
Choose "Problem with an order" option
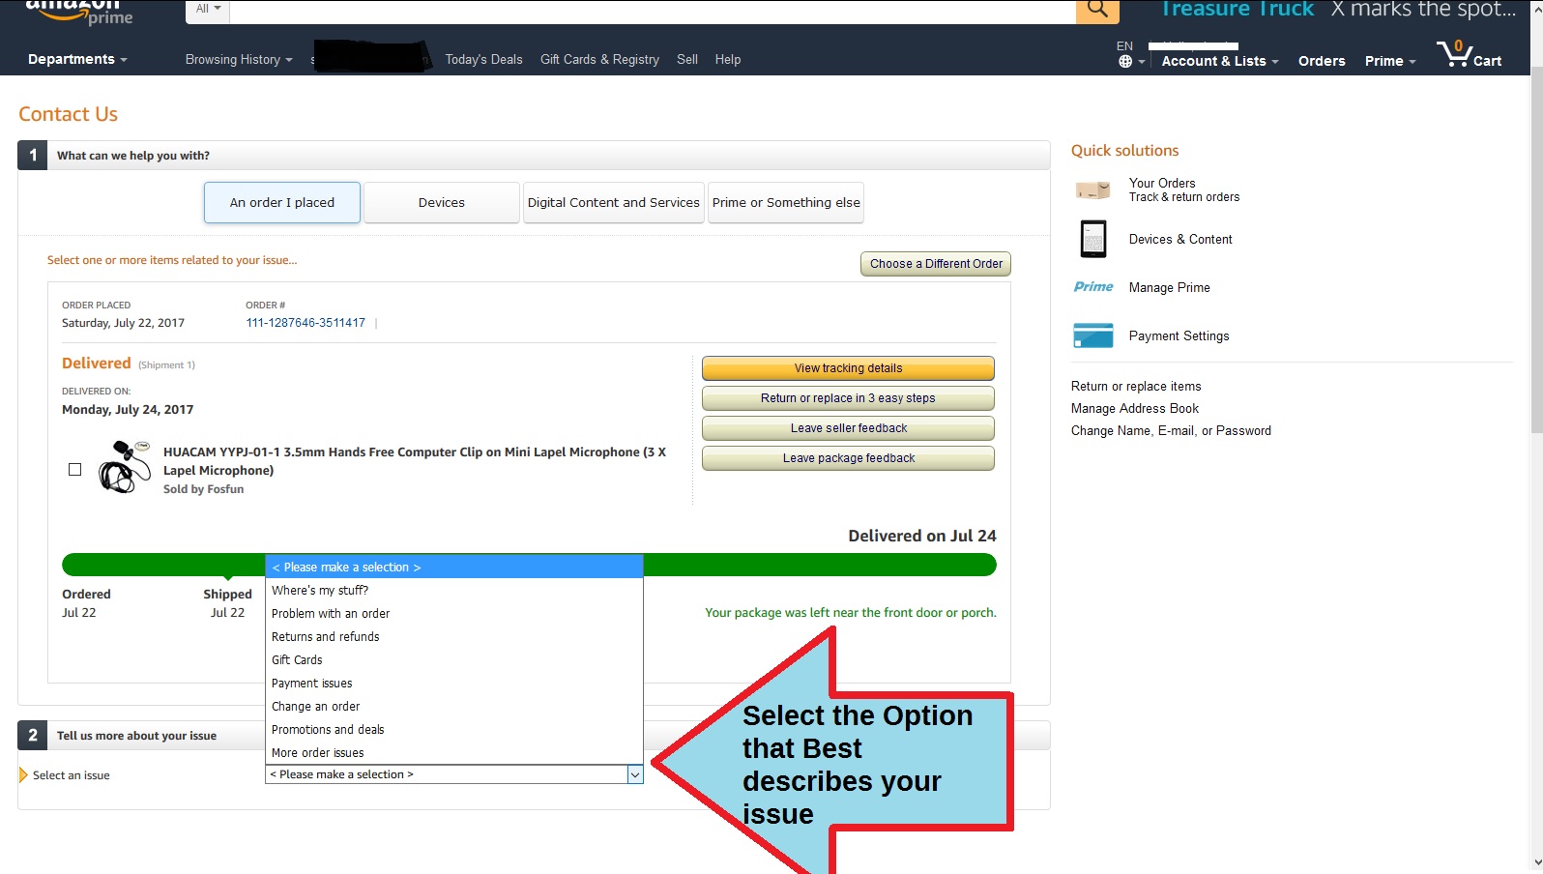point(454,613)
